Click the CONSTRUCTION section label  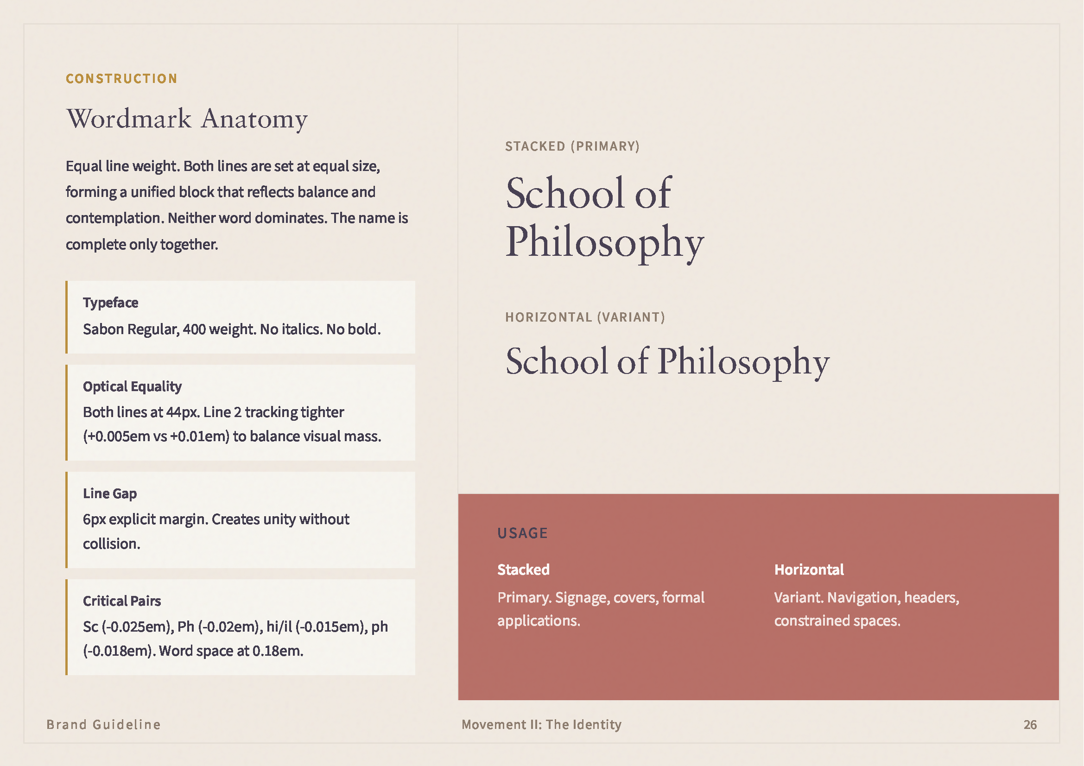[121, 78]
